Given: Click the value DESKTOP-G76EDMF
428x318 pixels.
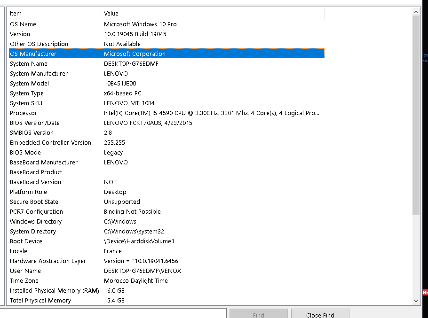Looking at the screenshot, I should coord(131,64).
